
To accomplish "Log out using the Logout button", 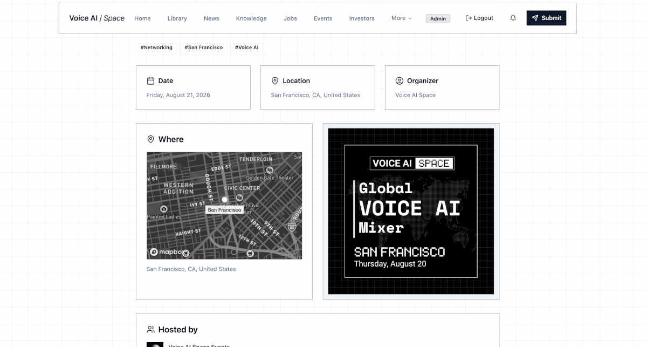I will point(479,18).
